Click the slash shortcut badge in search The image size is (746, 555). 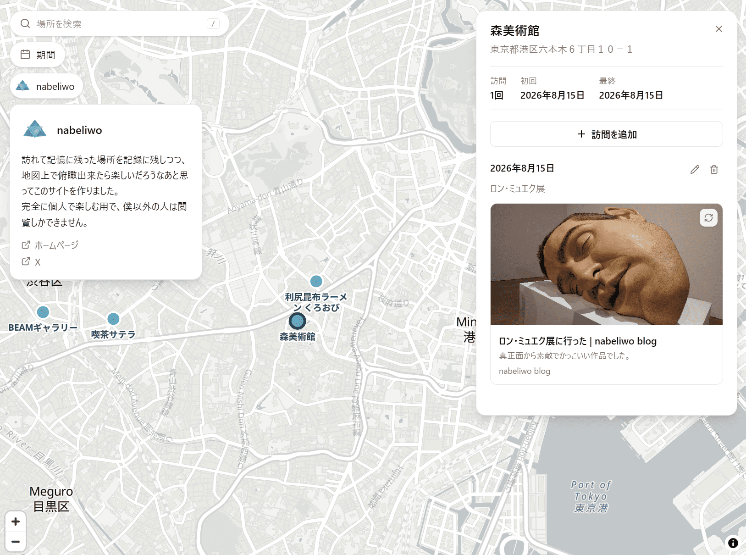point(213,24)
